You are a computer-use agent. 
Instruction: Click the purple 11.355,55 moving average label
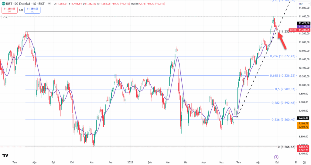(x=303, y=26)
